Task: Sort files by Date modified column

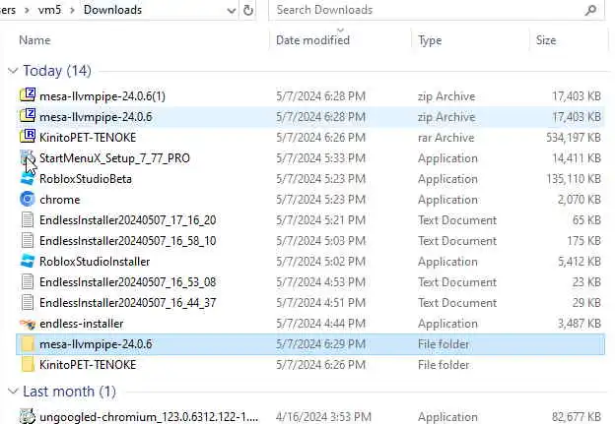Action: [312, 40]
